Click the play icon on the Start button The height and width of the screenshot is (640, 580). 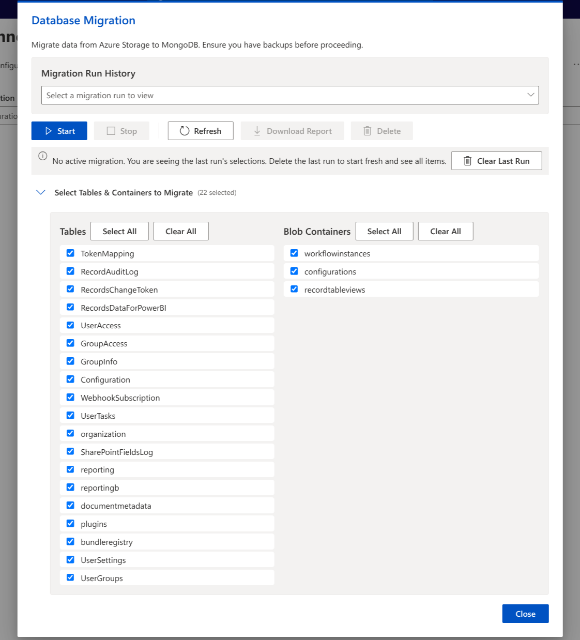click(x=48, y=131)
